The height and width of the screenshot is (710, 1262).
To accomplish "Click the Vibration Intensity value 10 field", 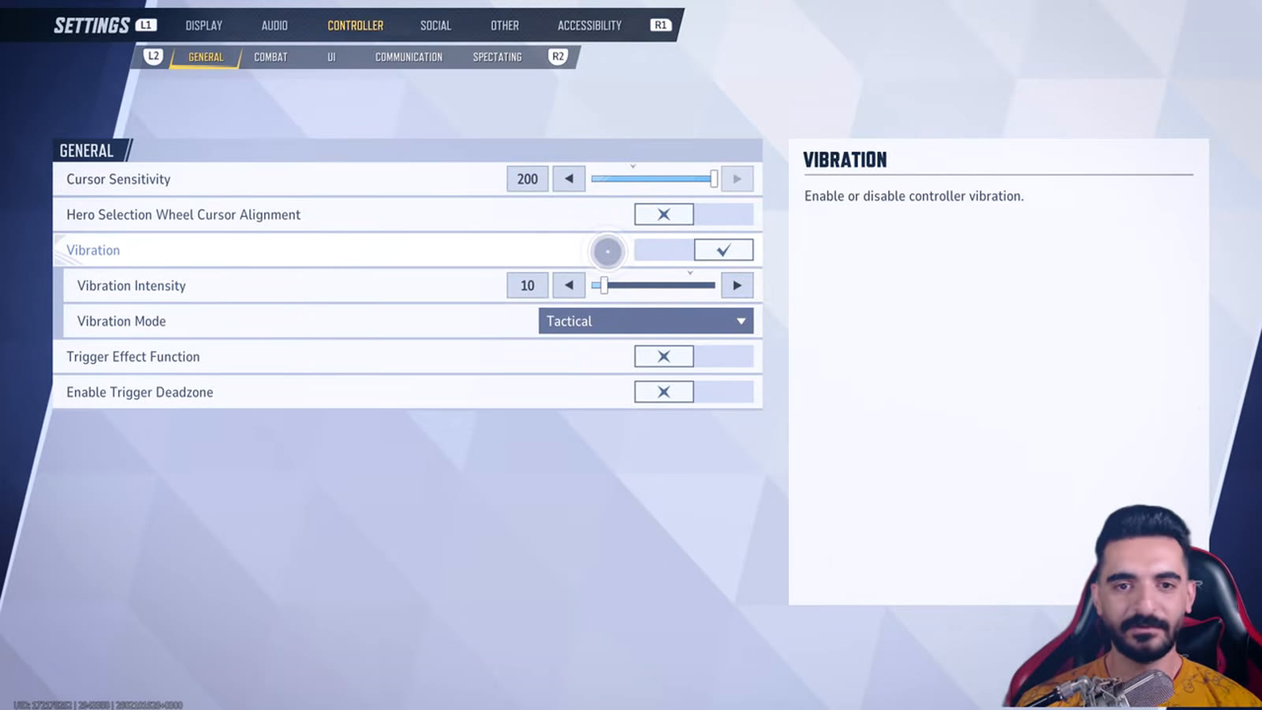I will (x=528, y=286).
